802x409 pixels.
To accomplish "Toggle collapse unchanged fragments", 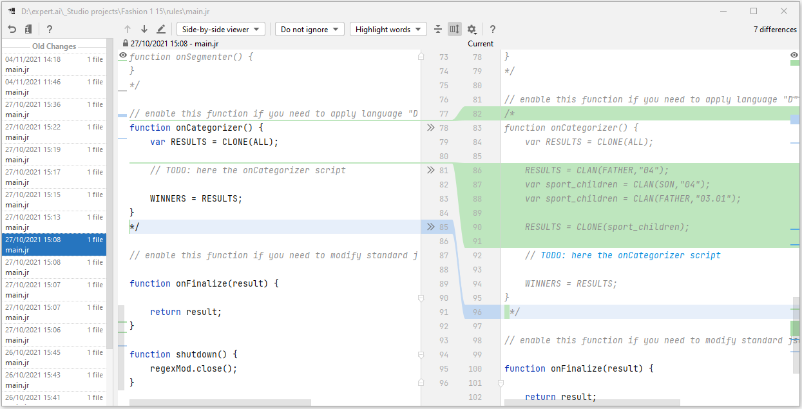I will [x=438, y=29].
